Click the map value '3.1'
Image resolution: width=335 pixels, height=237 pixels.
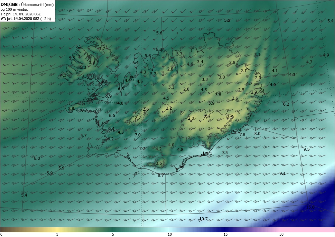[x=171, y=87]
